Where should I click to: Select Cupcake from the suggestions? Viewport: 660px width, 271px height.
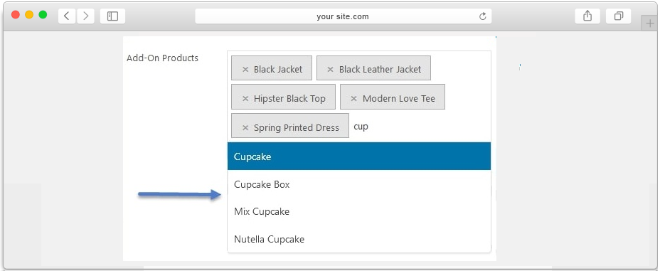coord(359,156)
